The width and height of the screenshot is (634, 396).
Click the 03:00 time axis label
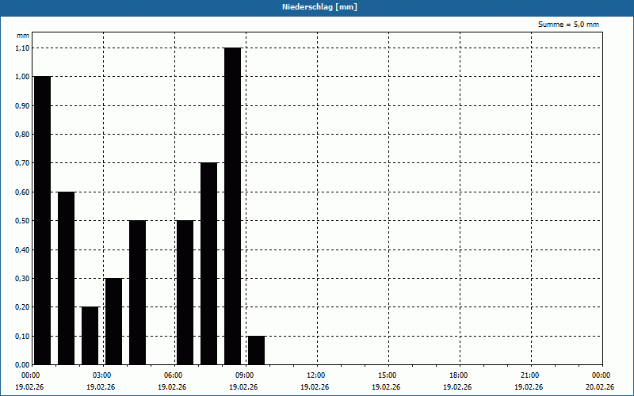(102, 375)
